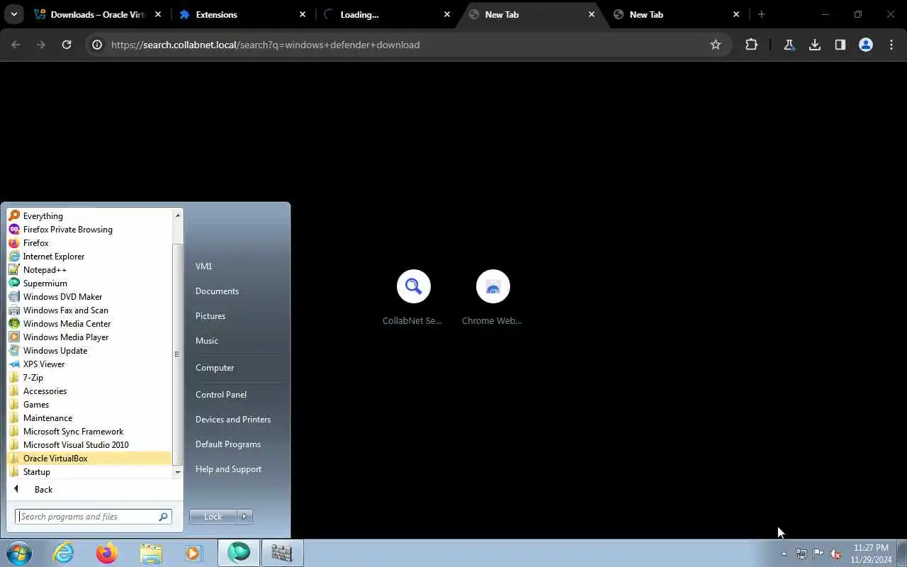Switch to the Extensions tab
Viewport: 907px width, 567px height.
[243, 14]
